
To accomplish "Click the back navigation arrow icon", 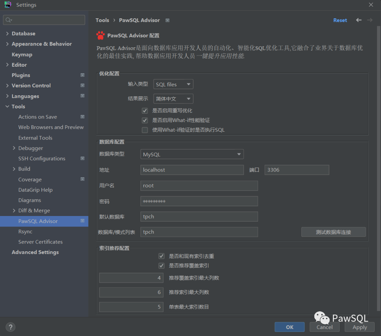I will [x=359, y=20].
